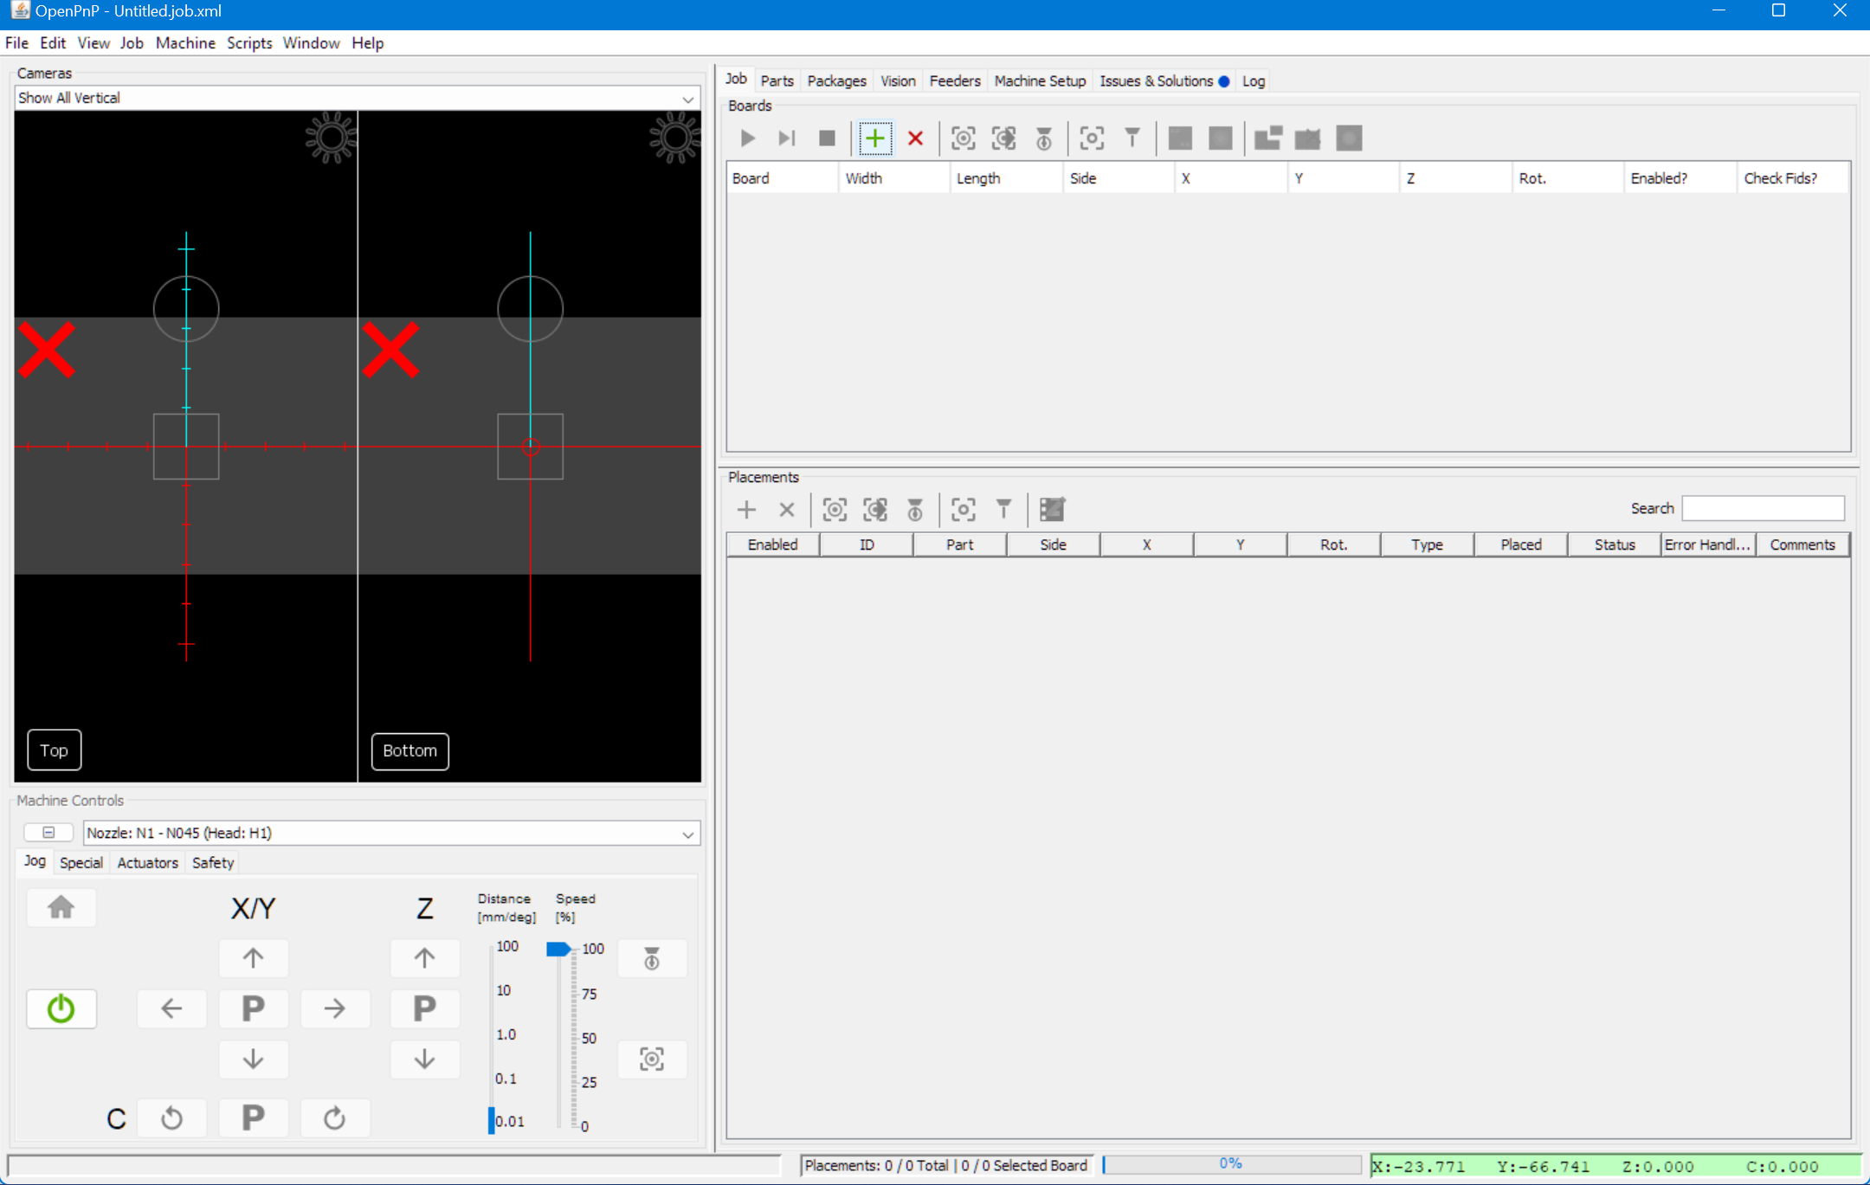This screenshot has width=1870, height=1185.
Task: Switch to the Feeders tab
Action: [954, 81]
